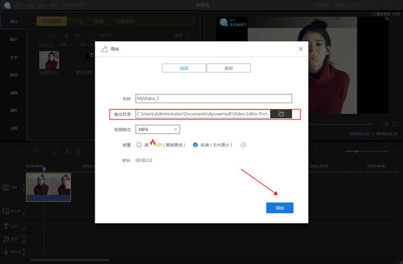This screenshot has height=264, width=403.
Task: Select the high quality VIP radio option
Action: (139, 144)
